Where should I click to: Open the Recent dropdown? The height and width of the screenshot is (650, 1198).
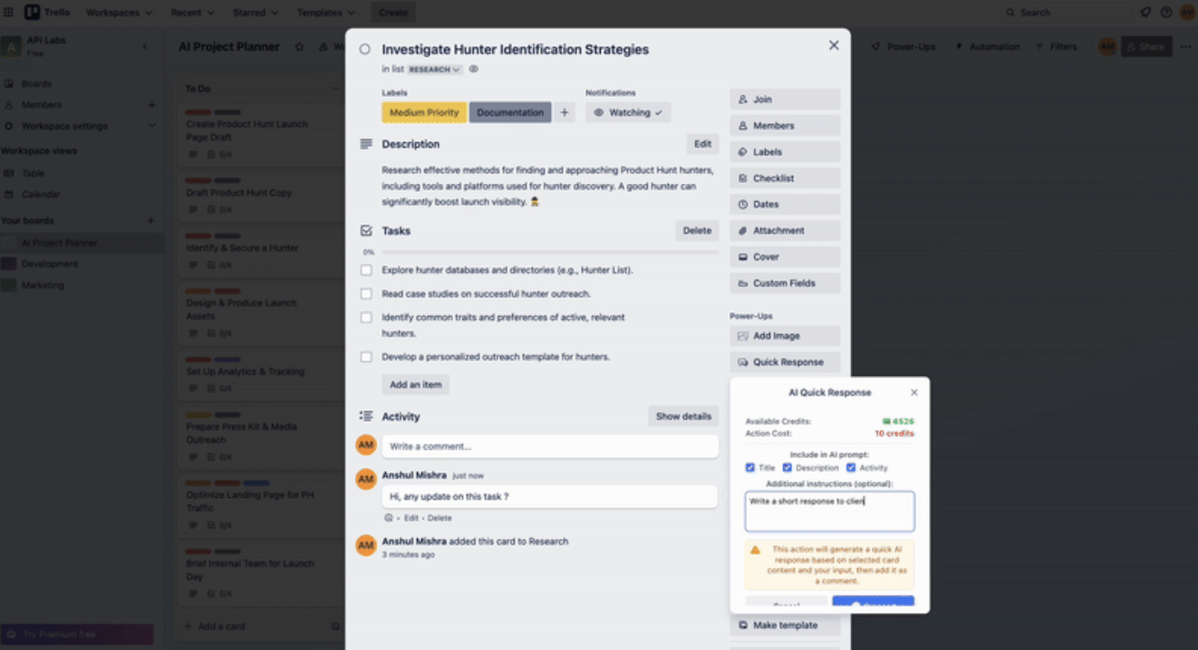click(x=192, y=13)
